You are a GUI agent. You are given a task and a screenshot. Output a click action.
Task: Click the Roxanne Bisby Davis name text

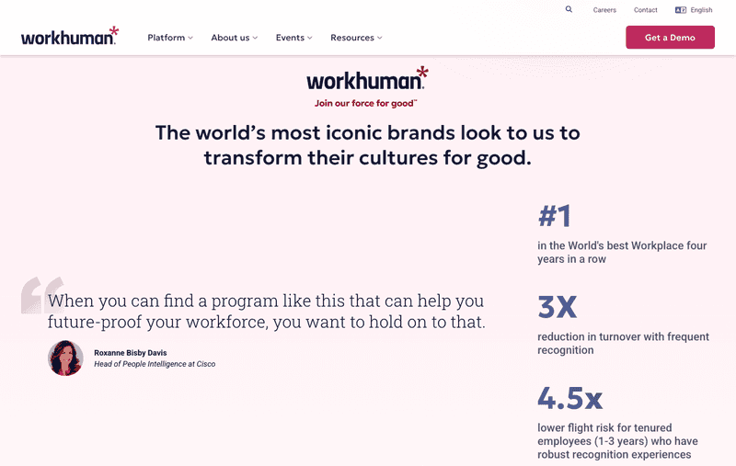[131, 352]
